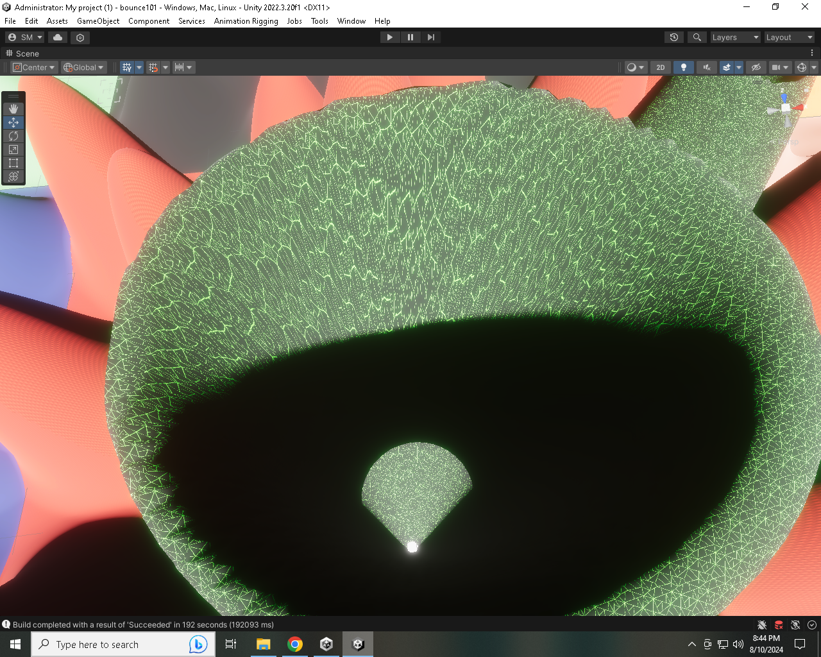
Task: Open the Window menu
Action: click(x=351, y=21)
